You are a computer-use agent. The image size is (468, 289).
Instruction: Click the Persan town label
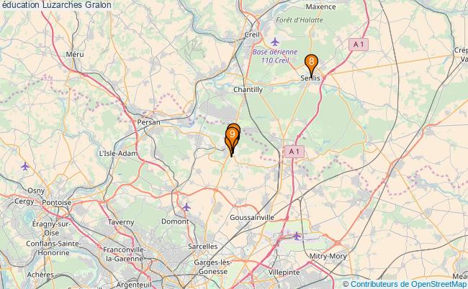tap(148, 122)
